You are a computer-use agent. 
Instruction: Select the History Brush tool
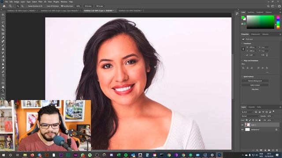pyautogui.click(x=3, y=53)
